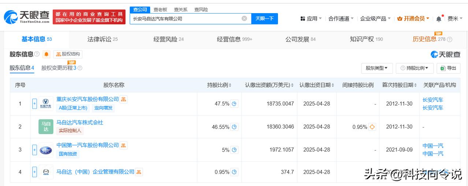This screenshot has width=468, height=186.
Task: View pie chart for 46.55% holding
Action: [x=234, y=127]
